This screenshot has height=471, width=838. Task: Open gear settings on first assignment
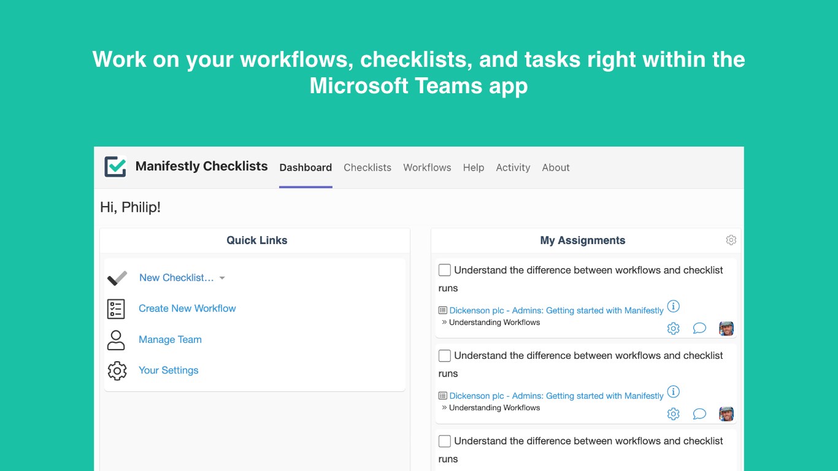pyautogui.click(x=673, y=329)
